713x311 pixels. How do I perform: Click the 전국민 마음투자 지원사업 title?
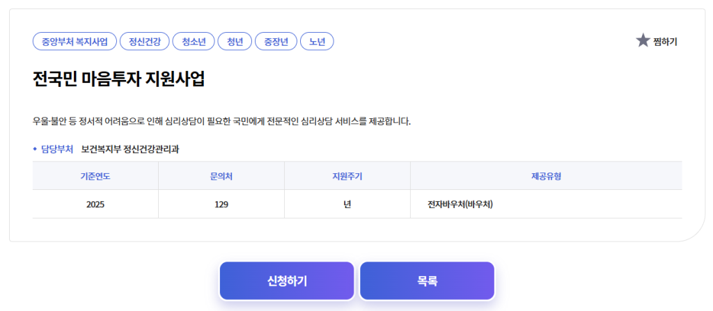(x=118, y=79)
